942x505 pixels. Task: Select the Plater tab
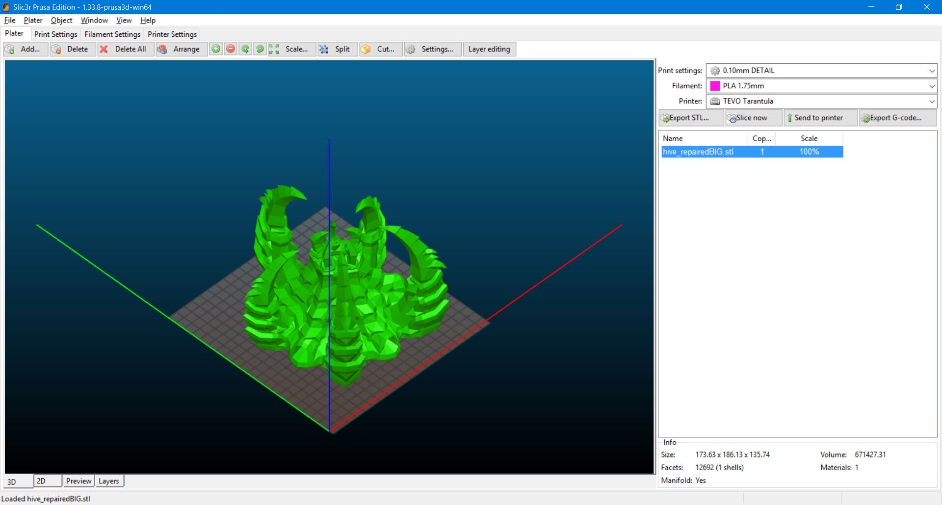[x=14, y=33]
